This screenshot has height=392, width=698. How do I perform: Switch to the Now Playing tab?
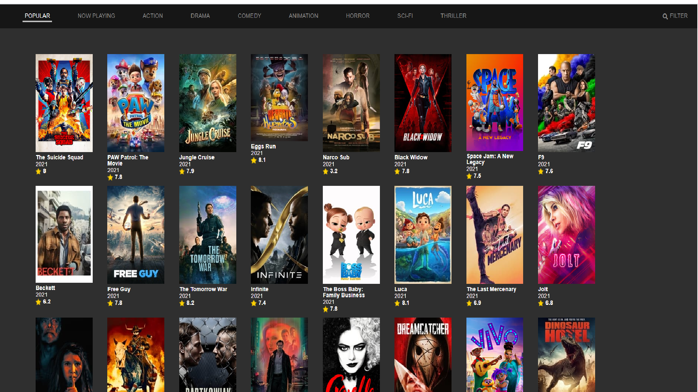point(96,16)
